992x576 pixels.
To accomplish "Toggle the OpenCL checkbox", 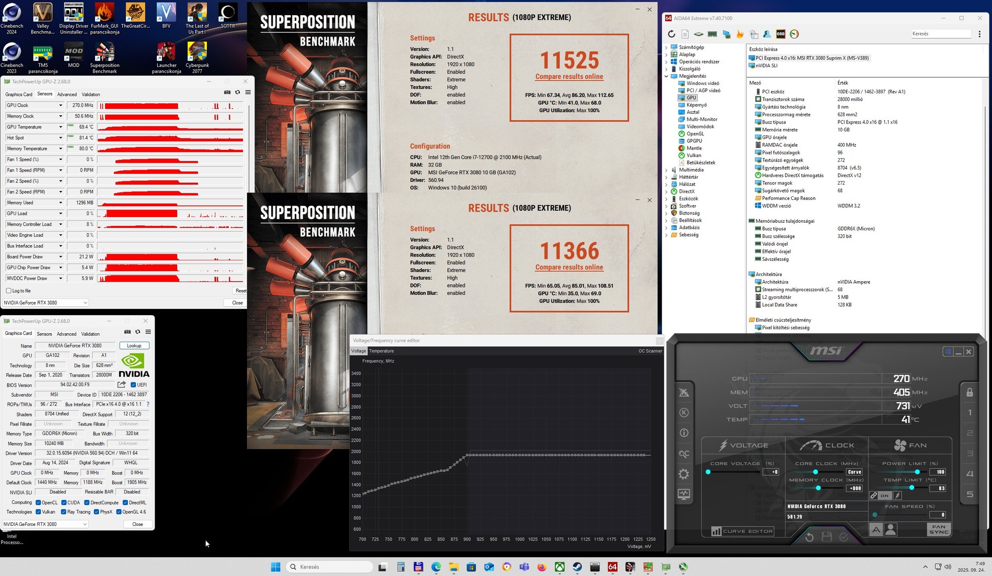I will coord(38,502).
